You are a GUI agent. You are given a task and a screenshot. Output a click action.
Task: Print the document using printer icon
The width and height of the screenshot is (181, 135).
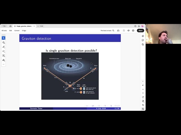point(133,31)
